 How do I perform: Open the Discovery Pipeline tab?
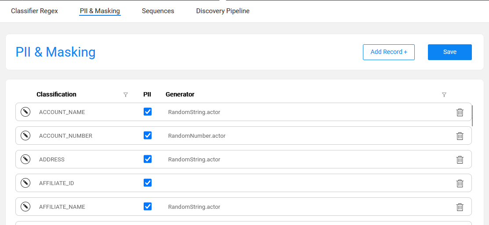[223, 11]
